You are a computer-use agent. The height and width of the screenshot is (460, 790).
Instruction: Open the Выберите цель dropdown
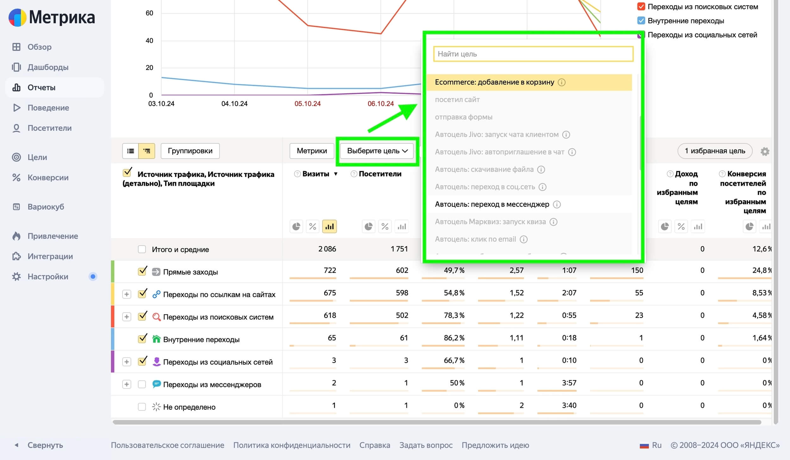click(377, 151)
